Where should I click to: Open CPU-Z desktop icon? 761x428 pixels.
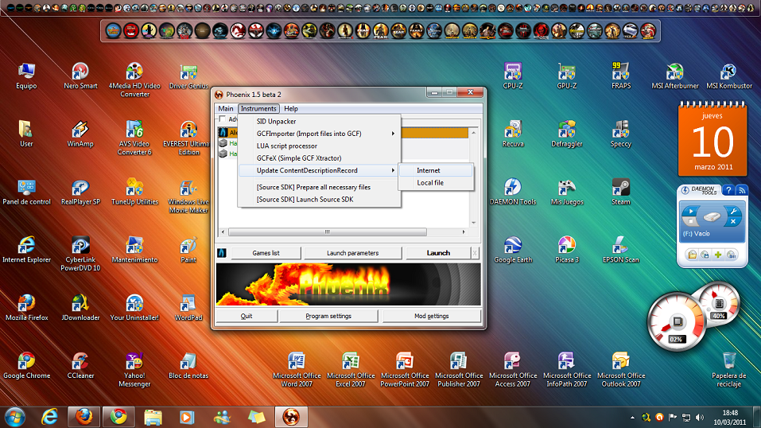(513, 76)
